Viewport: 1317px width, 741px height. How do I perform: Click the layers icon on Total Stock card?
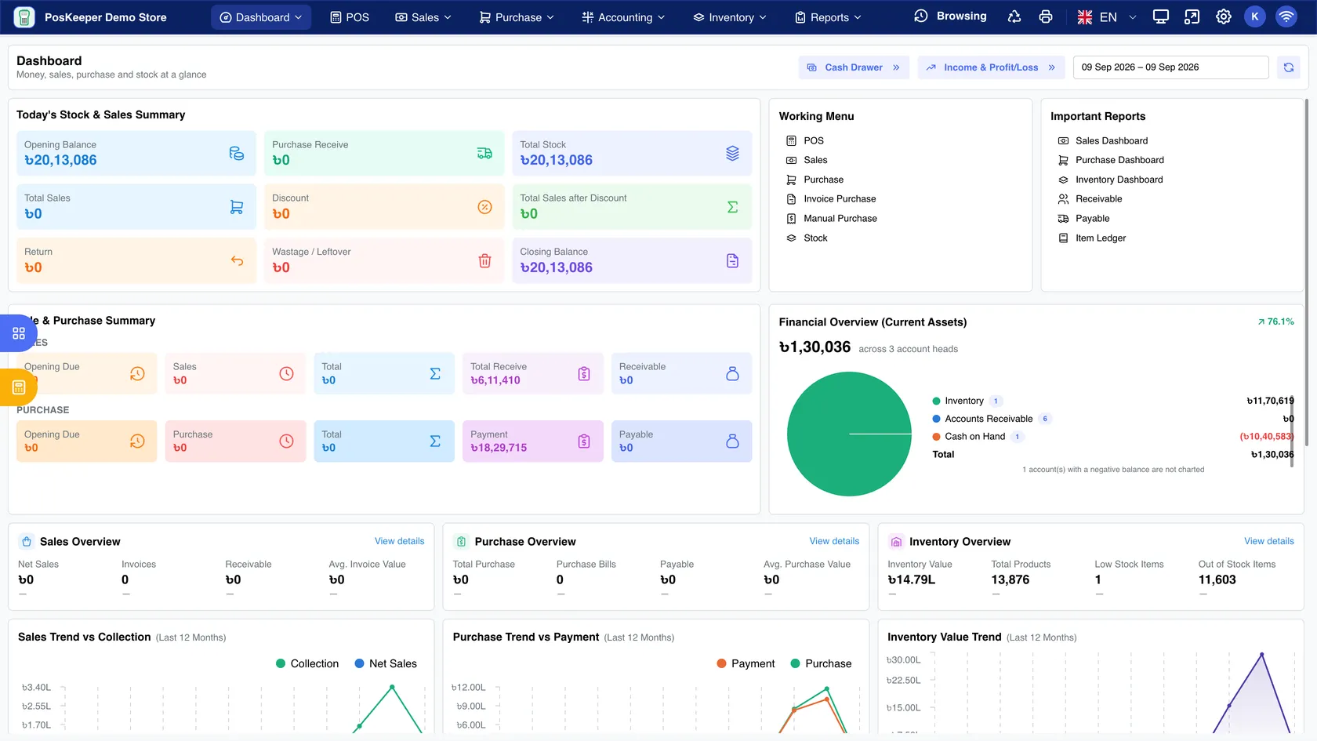click(x=732, y=154)
